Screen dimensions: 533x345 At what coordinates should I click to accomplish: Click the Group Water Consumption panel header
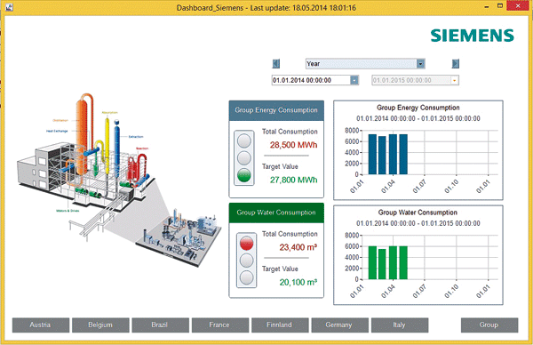[x=276, y=213]
